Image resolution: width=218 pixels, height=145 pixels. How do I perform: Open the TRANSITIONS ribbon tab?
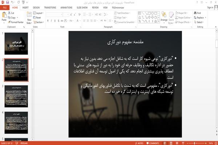tap(50, 8)
